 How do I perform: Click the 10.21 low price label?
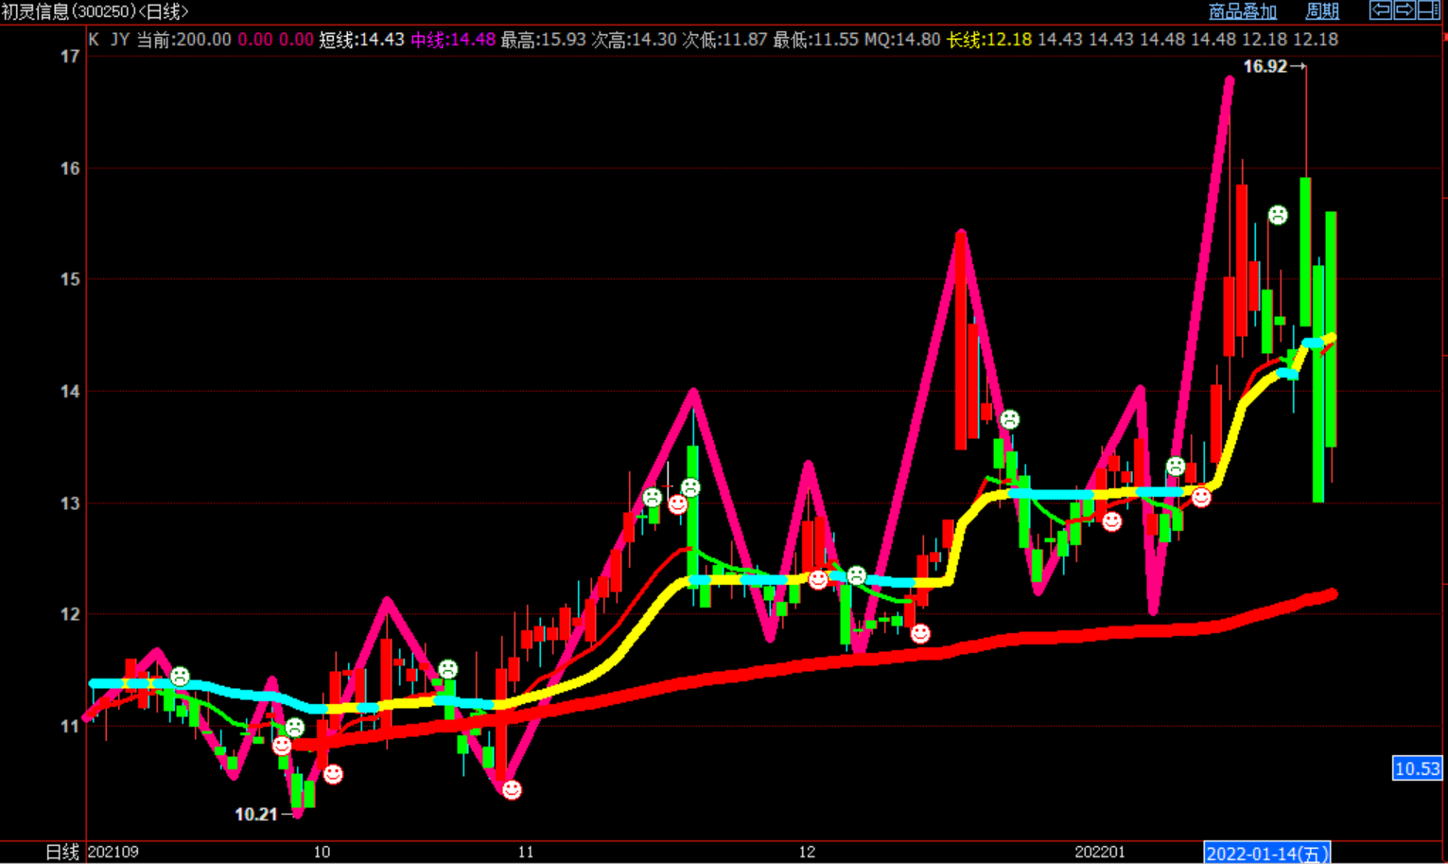click(x=256, y=814)
